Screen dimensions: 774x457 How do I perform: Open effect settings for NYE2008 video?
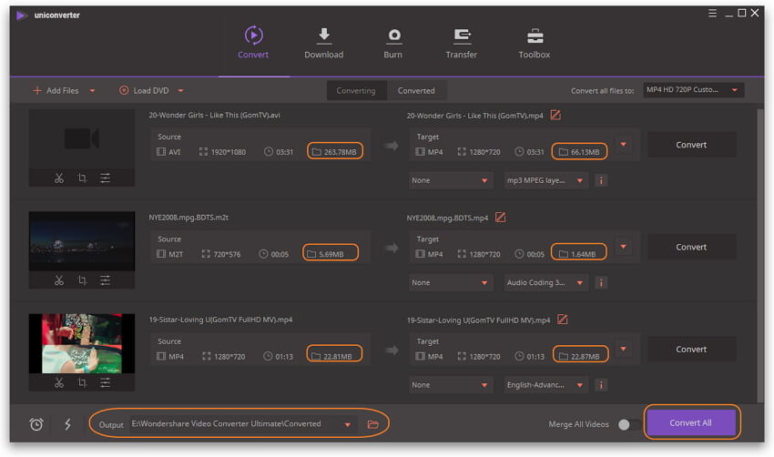click(x=105, y=280)
